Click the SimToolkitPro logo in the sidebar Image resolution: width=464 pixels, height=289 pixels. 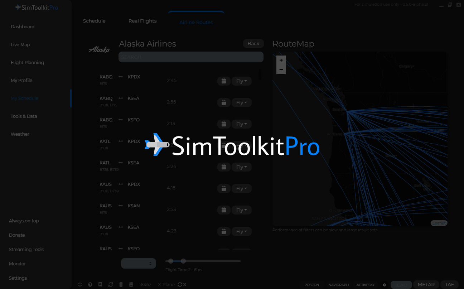point(37,8)
